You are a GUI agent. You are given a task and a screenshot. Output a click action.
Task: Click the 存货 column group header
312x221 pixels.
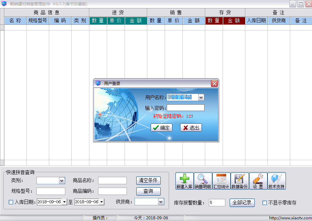tap(224, 12)
